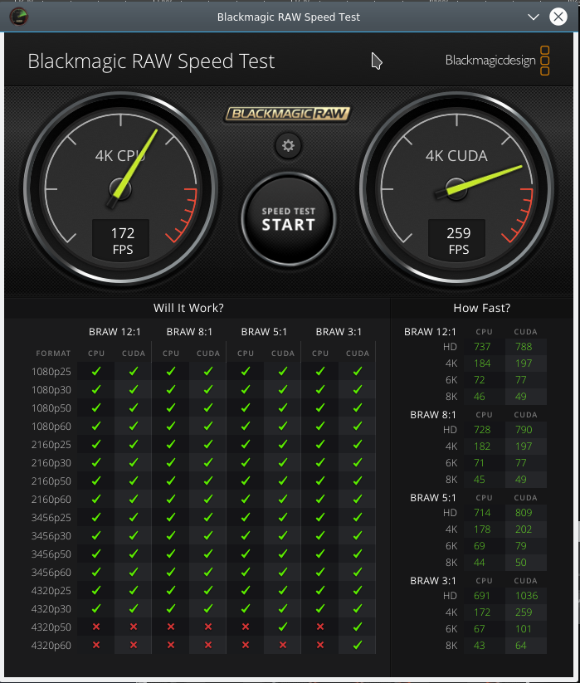This screenshot has width=580, height=683.
Task: Click green check for 3456p25 BRAW 12:1 CUDA
Action: [134, 517]
